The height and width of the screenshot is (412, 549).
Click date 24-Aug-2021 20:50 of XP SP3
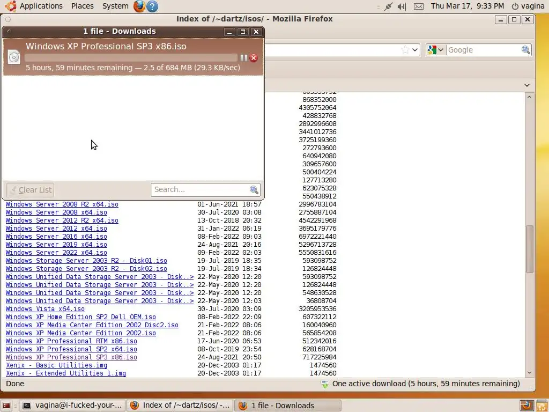[229, 357]
